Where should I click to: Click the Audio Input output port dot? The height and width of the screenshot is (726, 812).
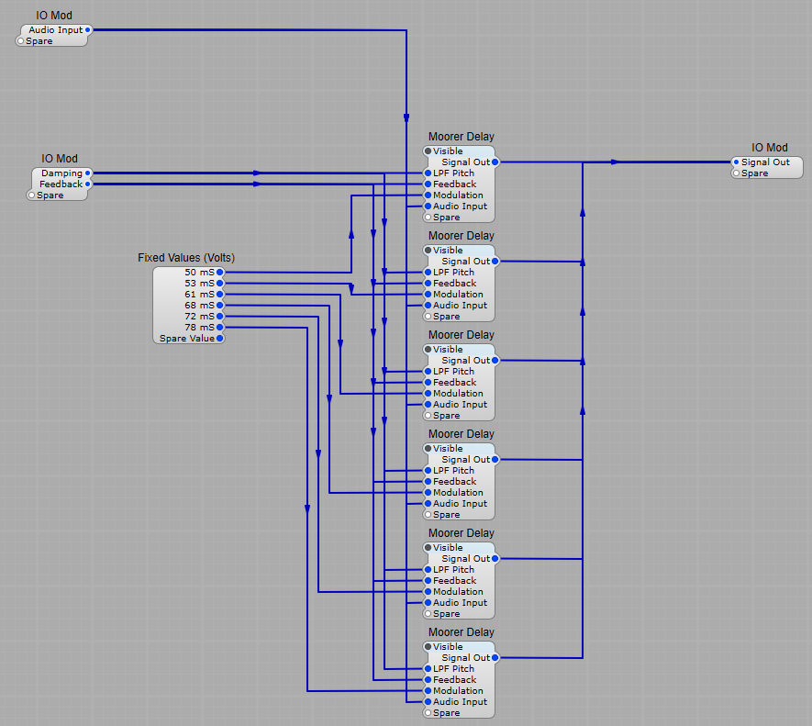(x=88, y=30)
